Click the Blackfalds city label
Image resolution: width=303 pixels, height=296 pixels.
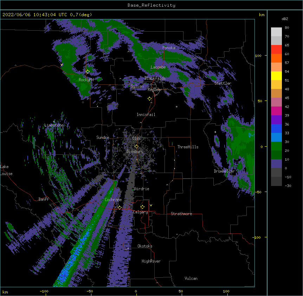tap(155, 78)
